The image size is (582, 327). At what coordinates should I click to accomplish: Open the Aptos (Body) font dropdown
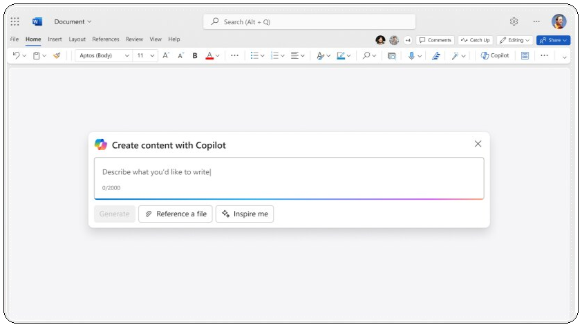pos(104,55)
